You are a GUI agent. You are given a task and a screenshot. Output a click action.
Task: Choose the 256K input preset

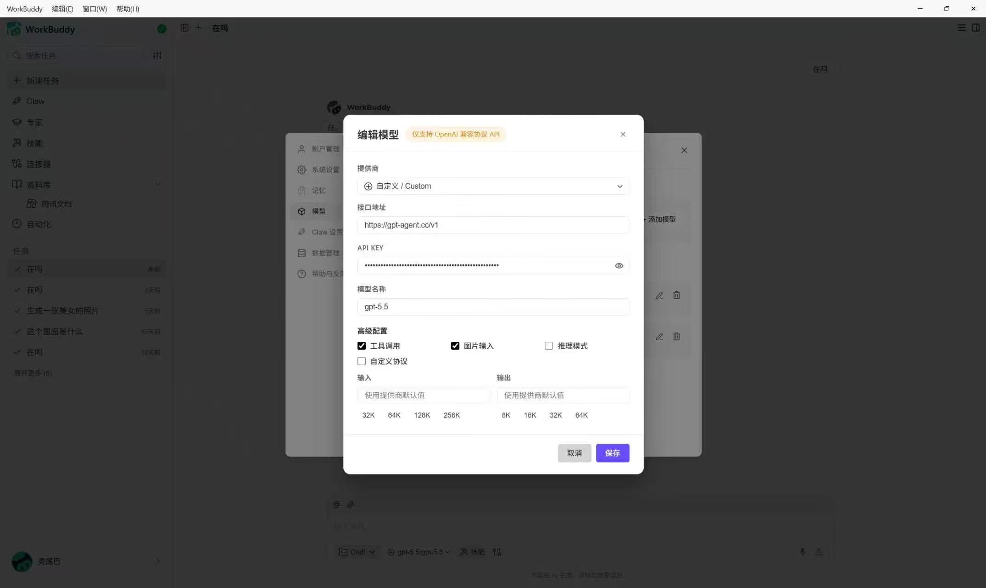[452, 415]
